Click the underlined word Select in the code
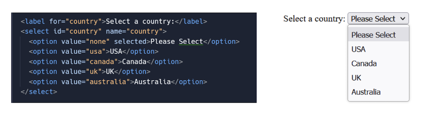The image size is (429, 120). click(x=191, y=42)
